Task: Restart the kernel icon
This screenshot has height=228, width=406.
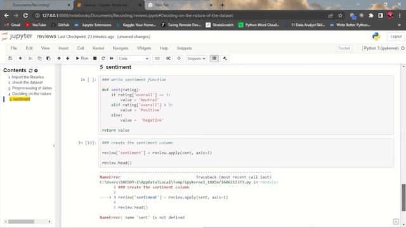Action: tap(103, 58)
